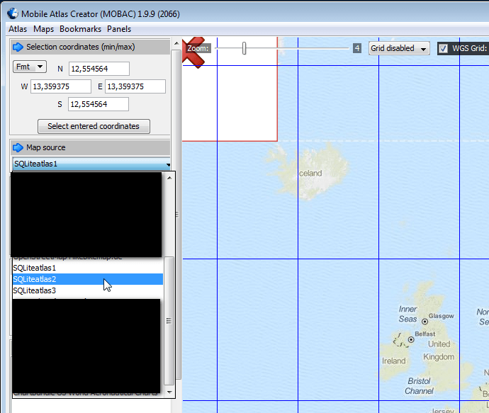Open the Panels menu

119,29
